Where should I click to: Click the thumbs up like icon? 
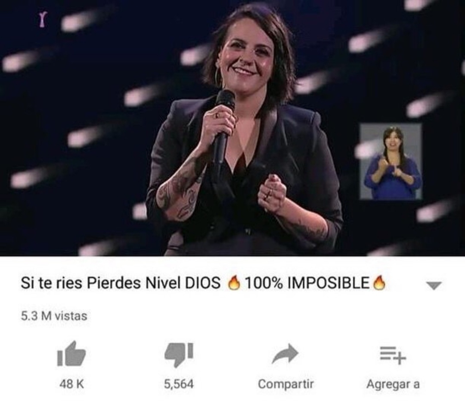click(x=71, y=354)
